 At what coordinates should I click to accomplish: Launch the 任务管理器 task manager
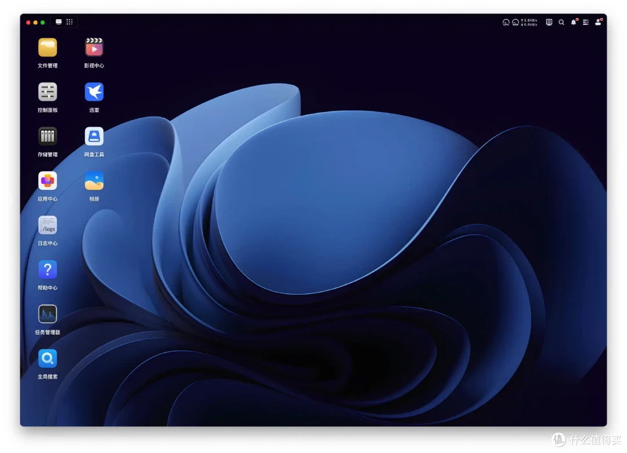pos(48,315)
